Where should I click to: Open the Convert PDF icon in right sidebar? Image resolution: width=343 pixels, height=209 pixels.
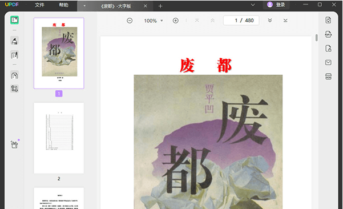[x=328, y=20]
